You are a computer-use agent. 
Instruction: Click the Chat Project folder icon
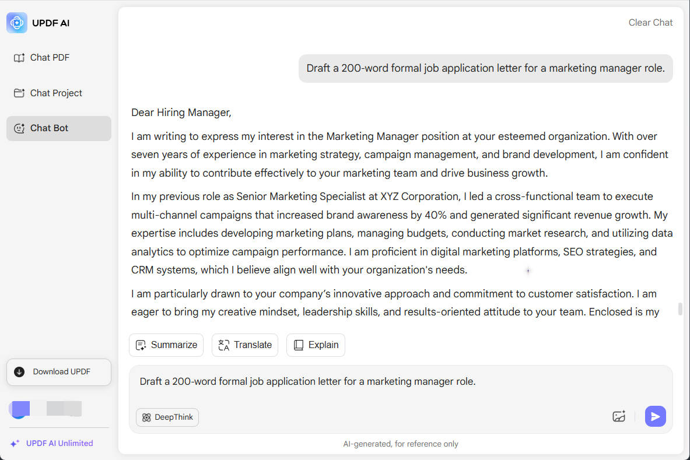(19, 93)
